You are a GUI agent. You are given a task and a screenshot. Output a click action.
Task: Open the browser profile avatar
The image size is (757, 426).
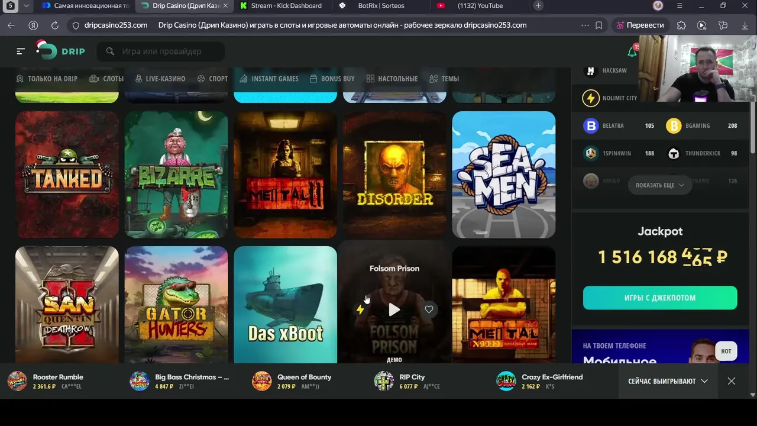tap(658, 6)
